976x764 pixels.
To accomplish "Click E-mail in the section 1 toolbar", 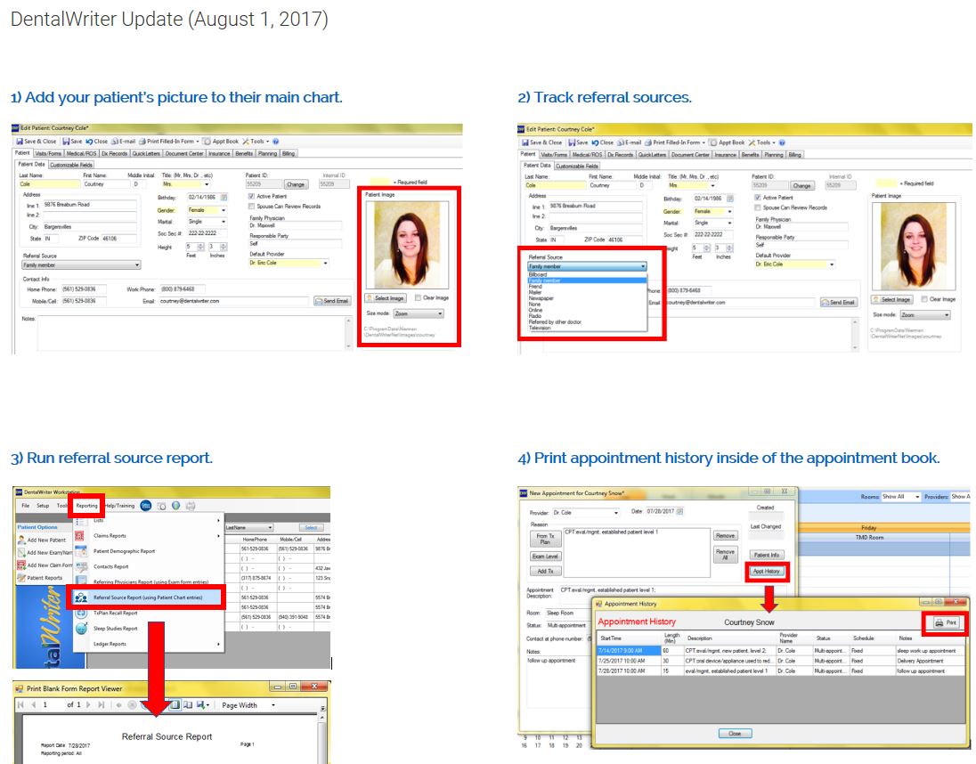I will [x=123, y=142].
